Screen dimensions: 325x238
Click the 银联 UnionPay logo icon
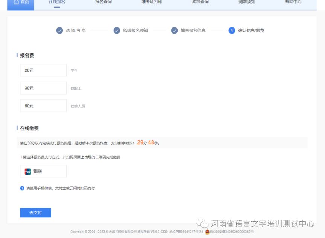27,171
